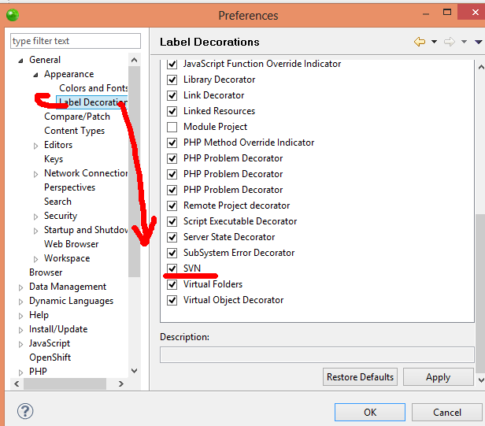Expand the Editors tree node

36,146
